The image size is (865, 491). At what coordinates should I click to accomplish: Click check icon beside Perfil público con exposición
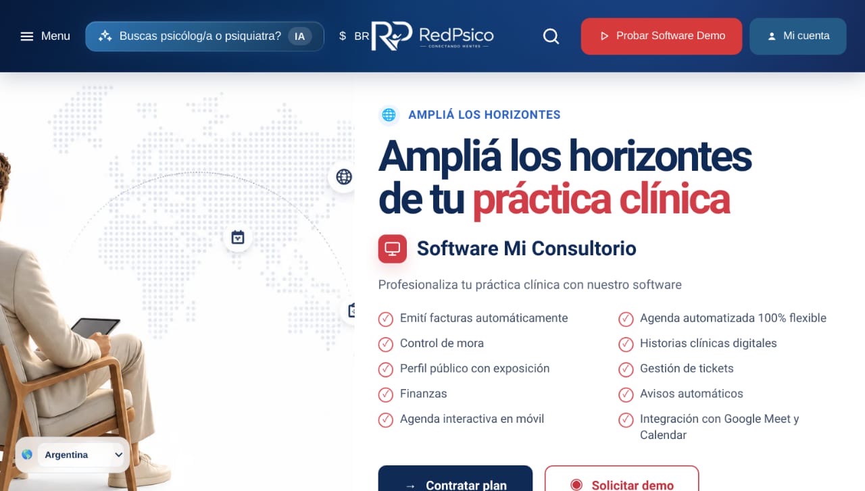coord(386,369)
